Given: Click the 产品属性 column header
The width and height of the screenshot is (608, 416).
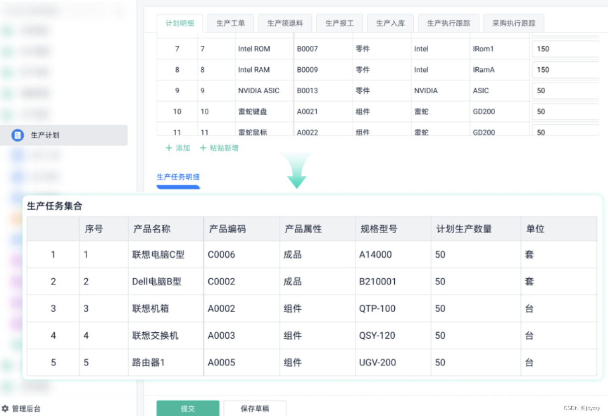Looking at the screenshot, I should tap(317, 229).
